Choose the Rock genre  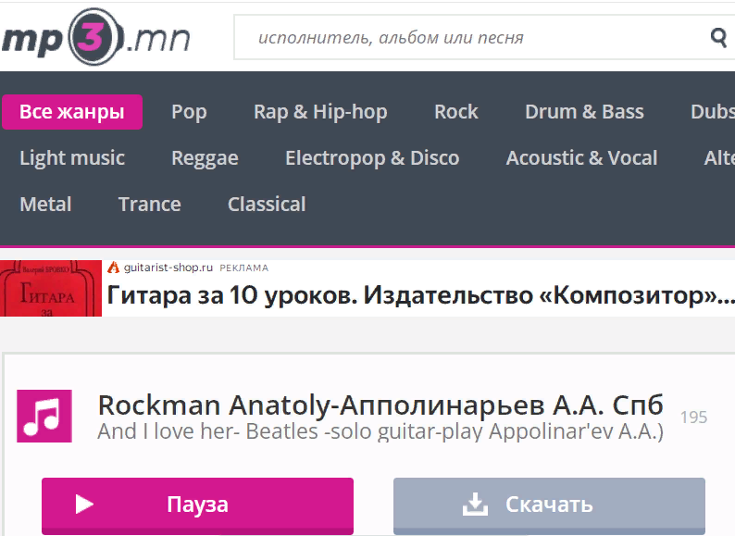point(456,112)
